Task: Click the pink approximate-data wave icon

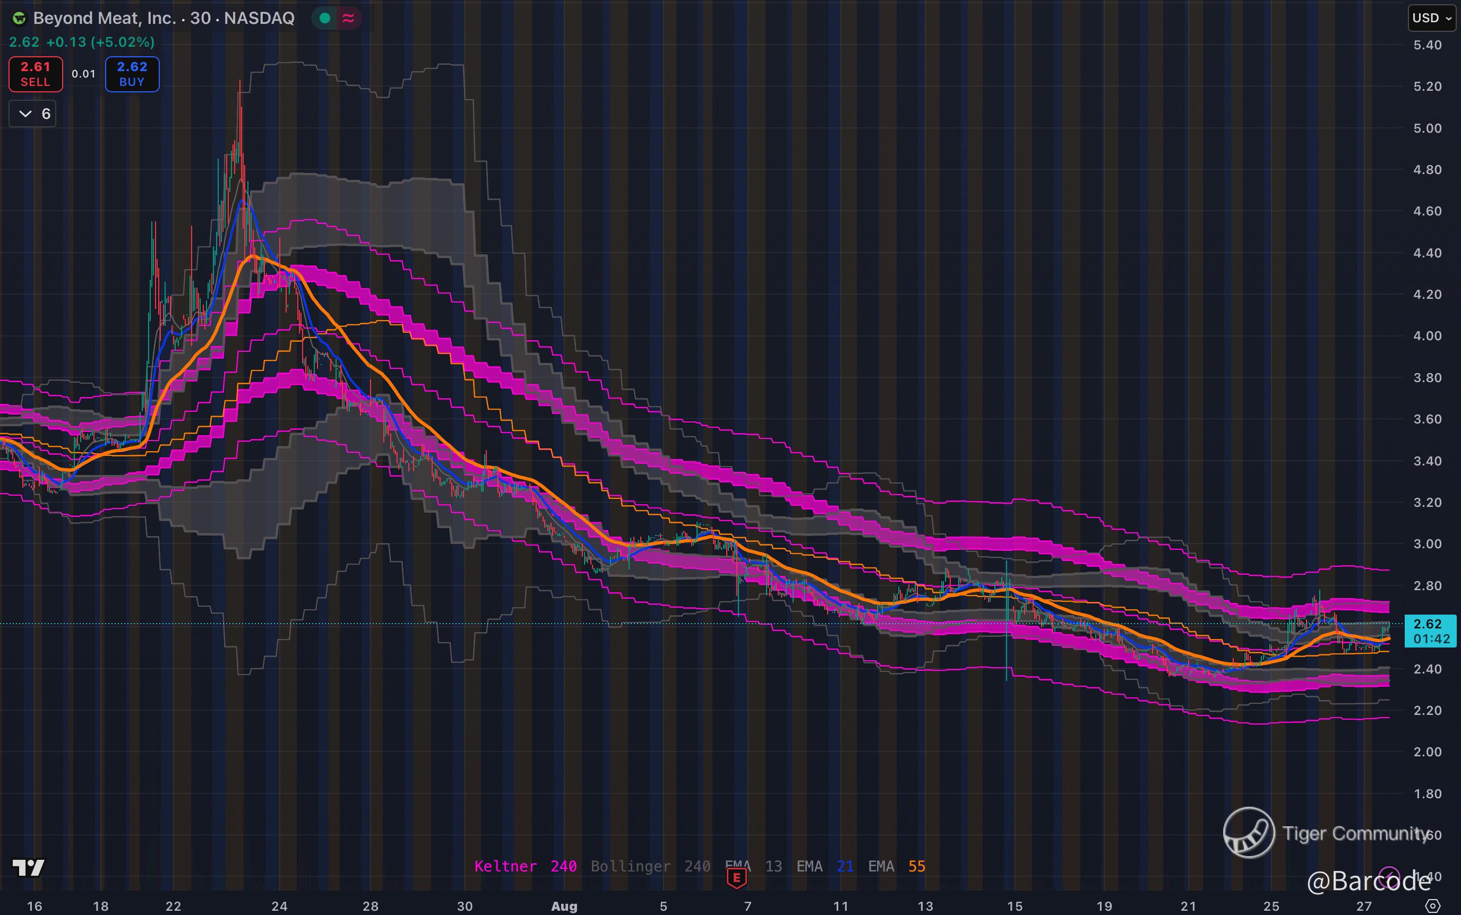Action: (348, 18)
